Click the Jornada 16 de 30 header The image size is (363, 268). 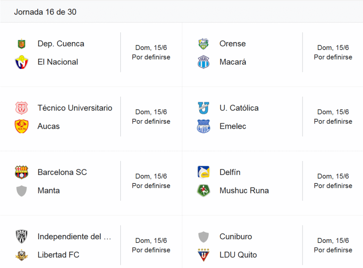45,12
